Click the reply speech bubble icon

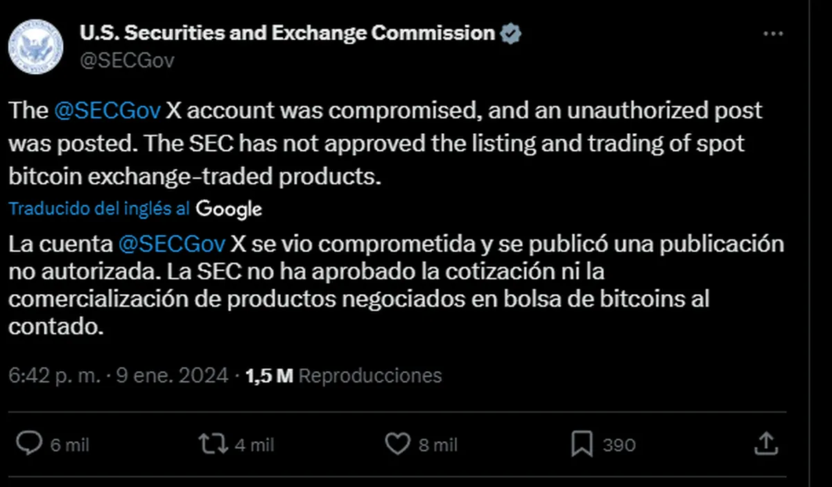[x=29, y=444]
